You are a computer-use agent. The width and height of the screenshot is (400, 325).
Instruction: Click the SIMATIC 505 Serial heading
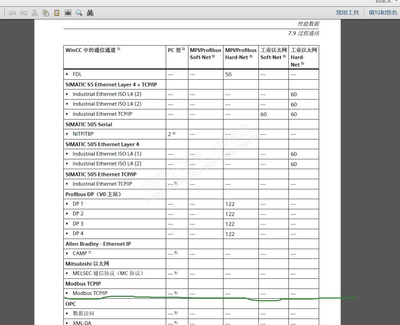point(89,125)
